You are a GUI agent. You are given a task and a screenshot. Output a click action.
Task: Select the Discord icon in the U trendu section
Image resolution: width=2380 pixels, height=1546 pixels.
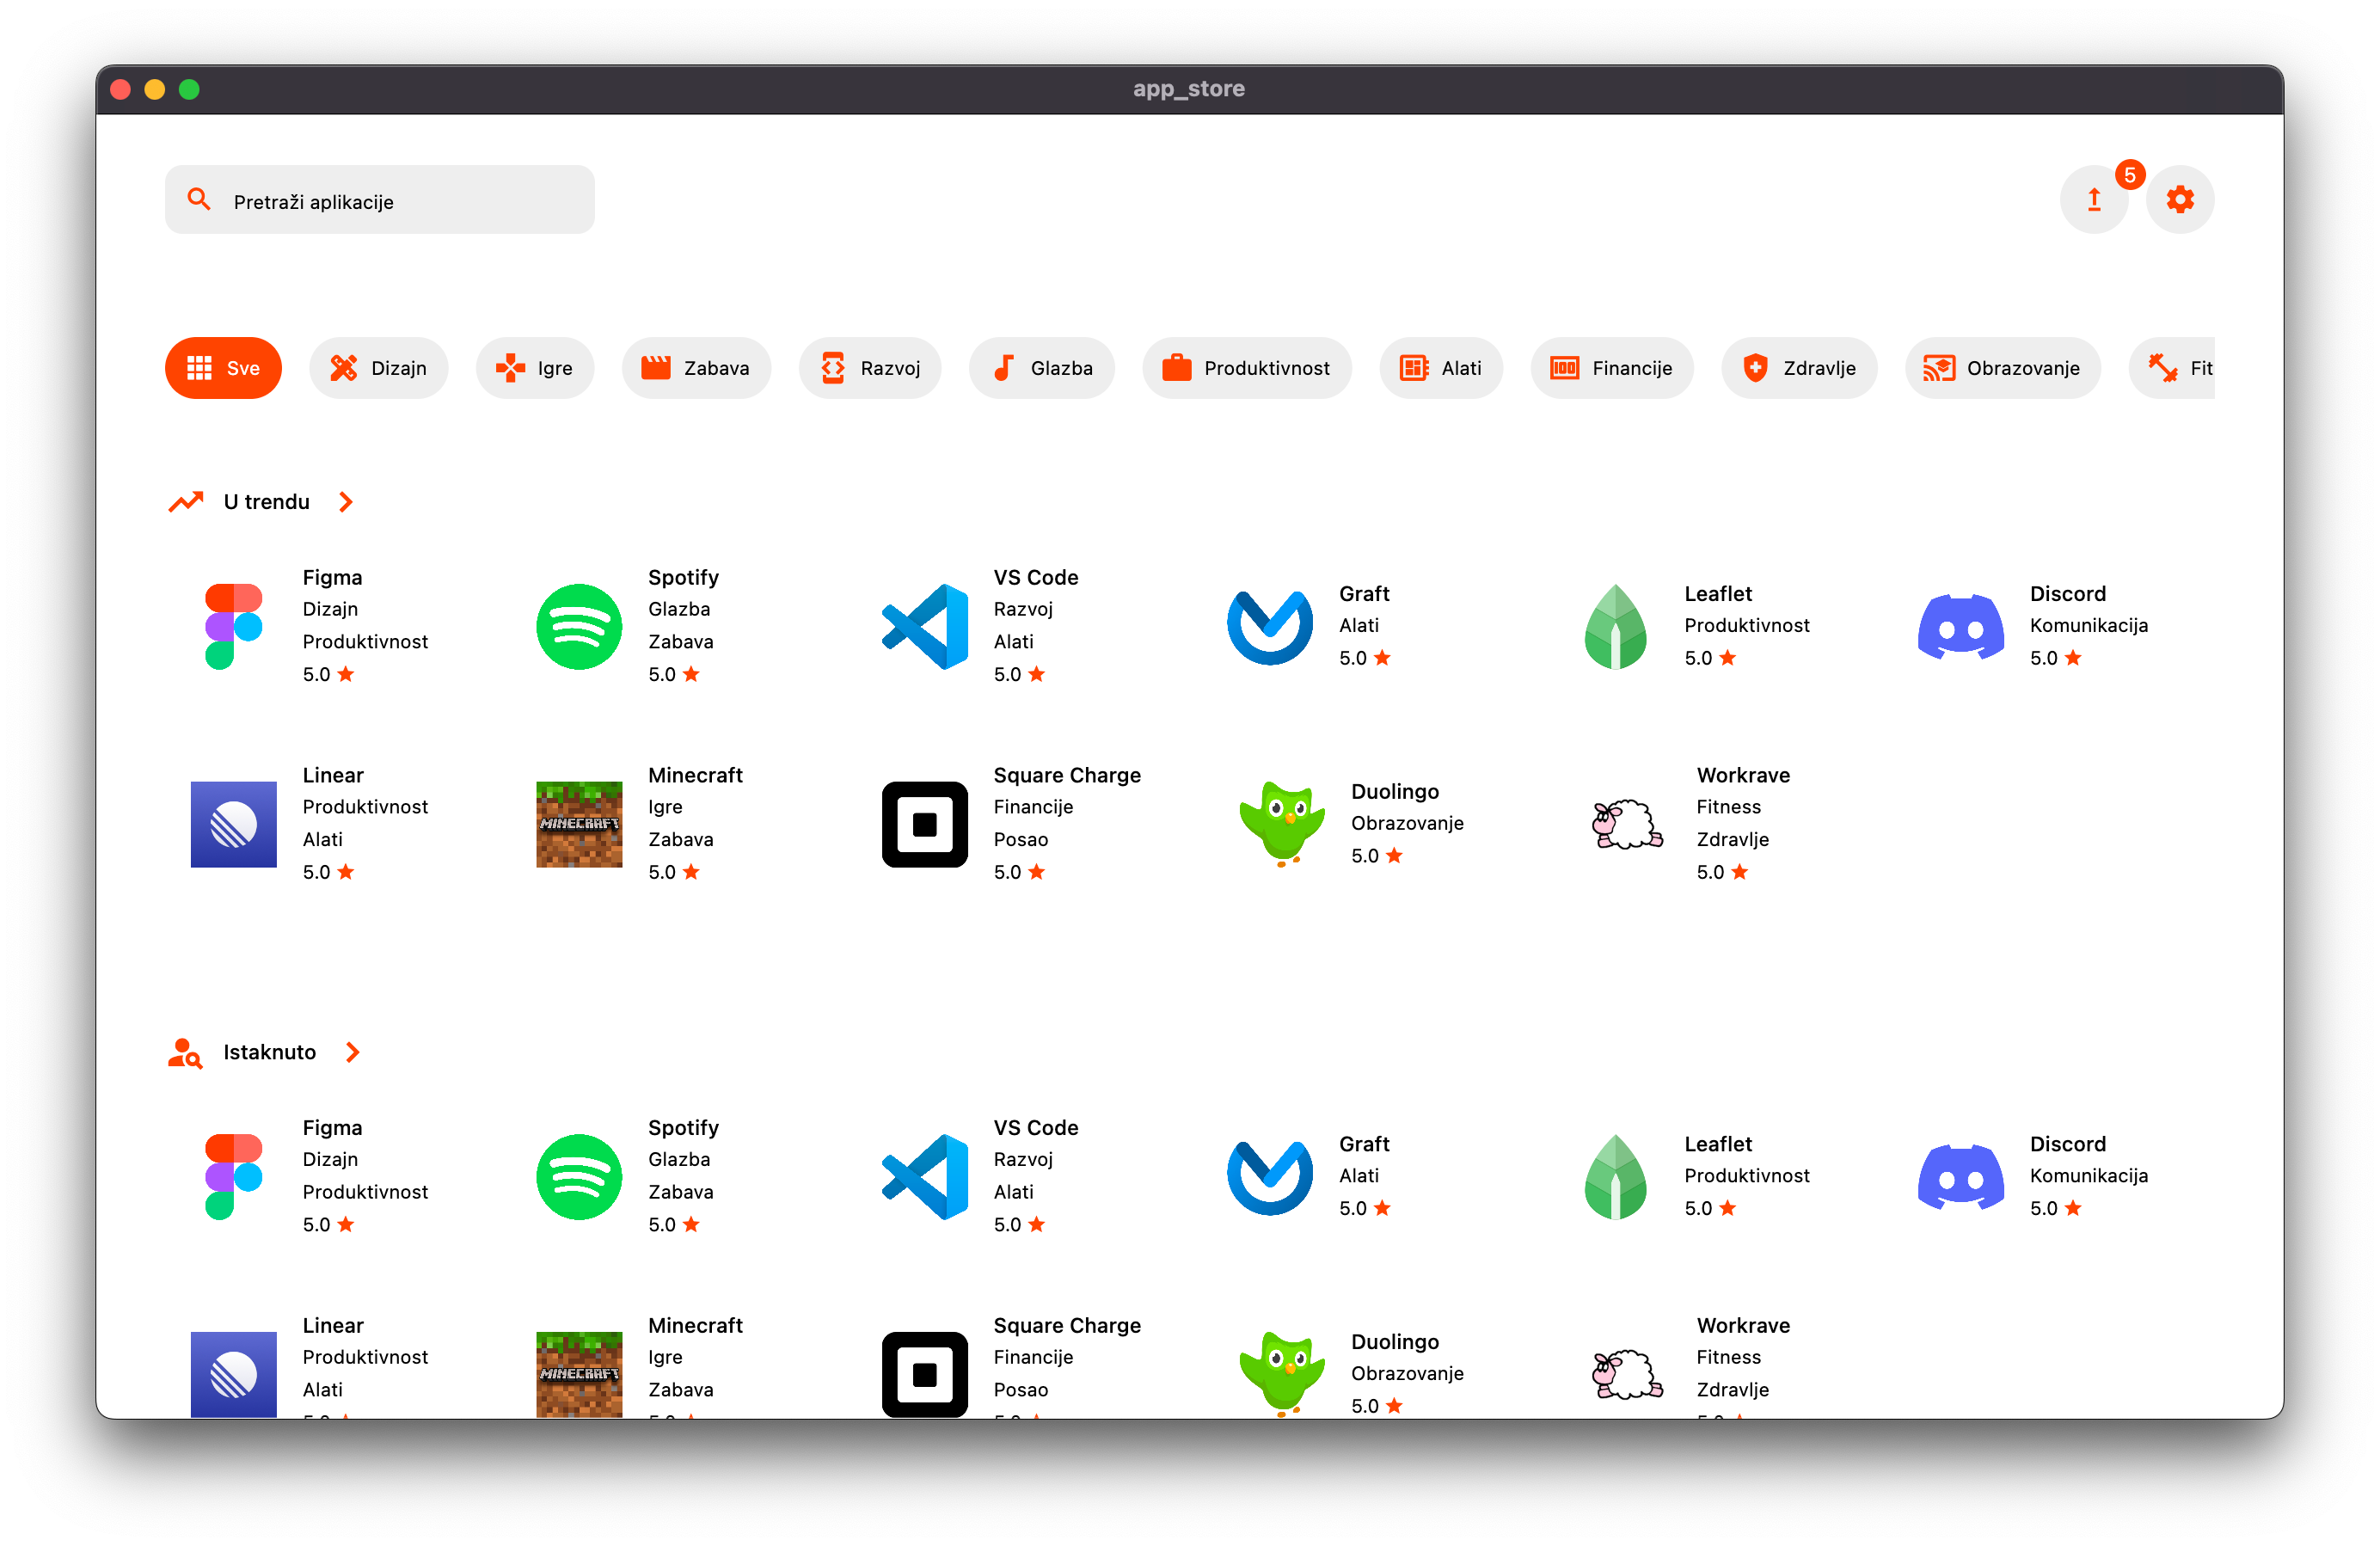click(1960, 626)
